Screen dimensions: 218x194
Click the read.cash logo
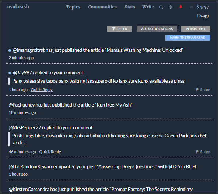(x=18, y=7)
